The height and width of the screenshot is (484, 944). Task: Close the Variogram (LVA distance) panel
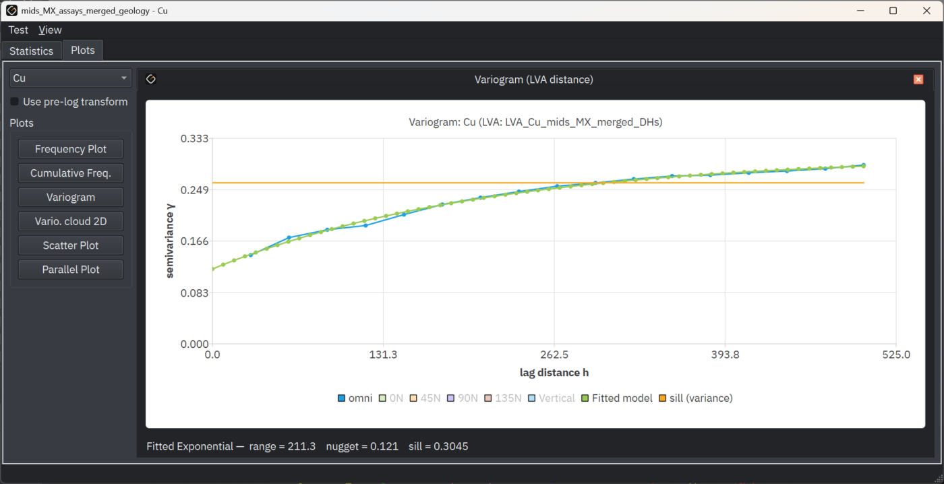918,80
